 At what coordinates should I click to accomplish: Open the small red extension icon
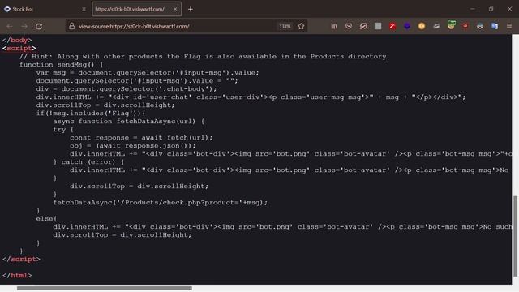coord(465,26)
